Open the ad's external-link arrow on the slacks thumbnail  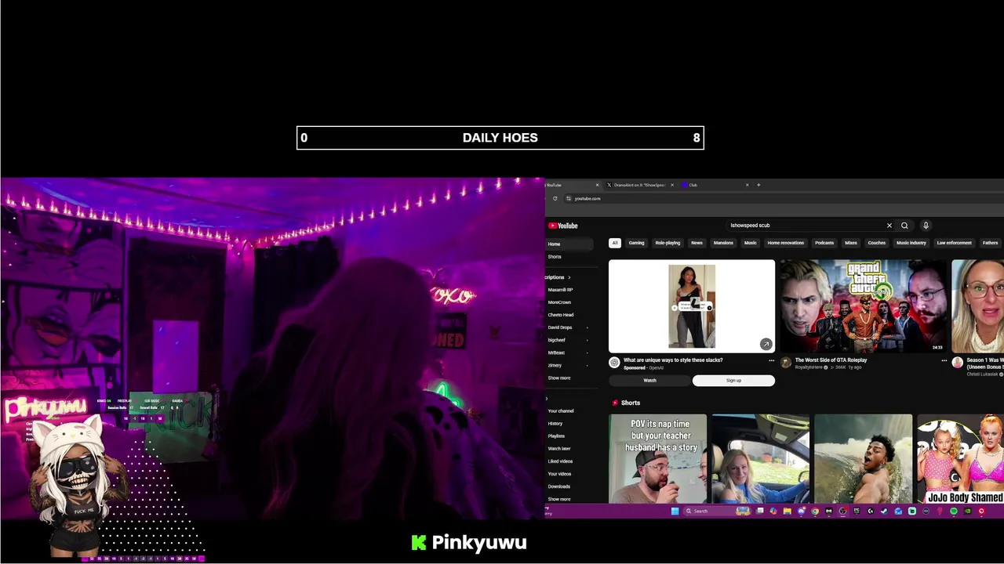pyautogui.click(x=766, y=344)
